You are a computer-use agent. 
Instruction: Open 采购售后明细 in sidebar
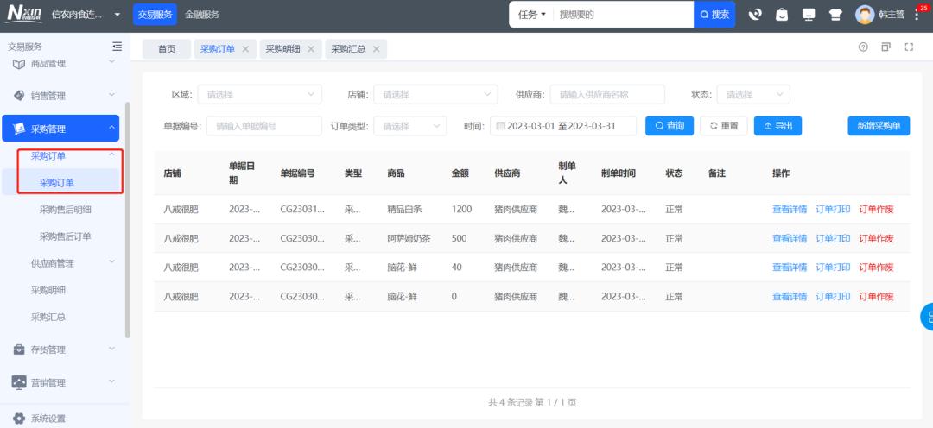(x=65, y=209)
